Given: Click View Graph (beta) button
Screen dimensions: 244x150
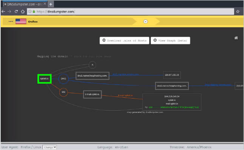Looking at the screenshot, I should 170,41.
